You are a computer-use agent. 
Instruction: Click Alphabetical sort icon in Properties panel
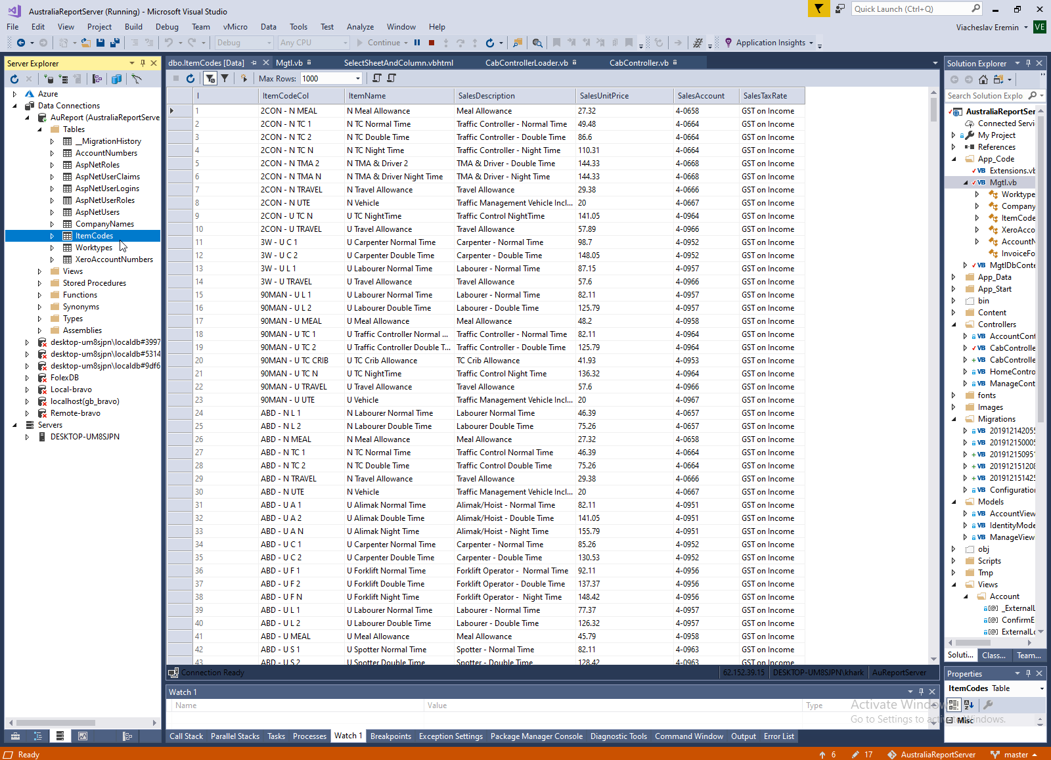(969, 705)
